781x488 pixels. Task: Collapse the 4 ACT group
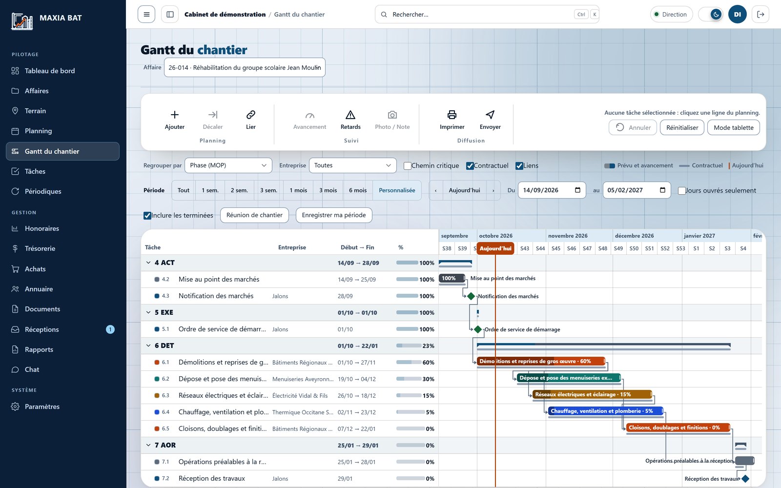tap(148, 263)
